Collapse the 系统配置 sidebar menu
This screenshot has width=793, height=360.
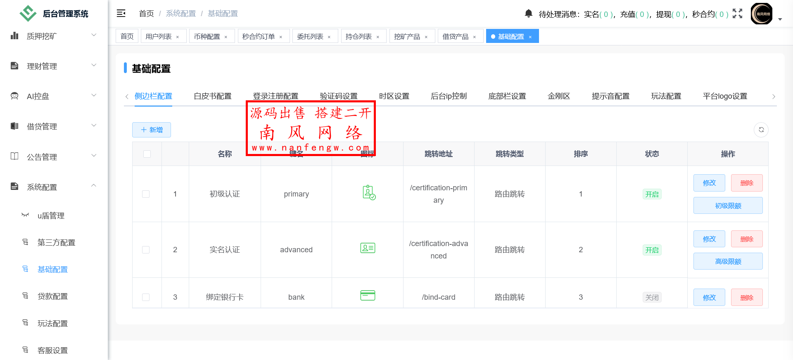pos(54,187)
